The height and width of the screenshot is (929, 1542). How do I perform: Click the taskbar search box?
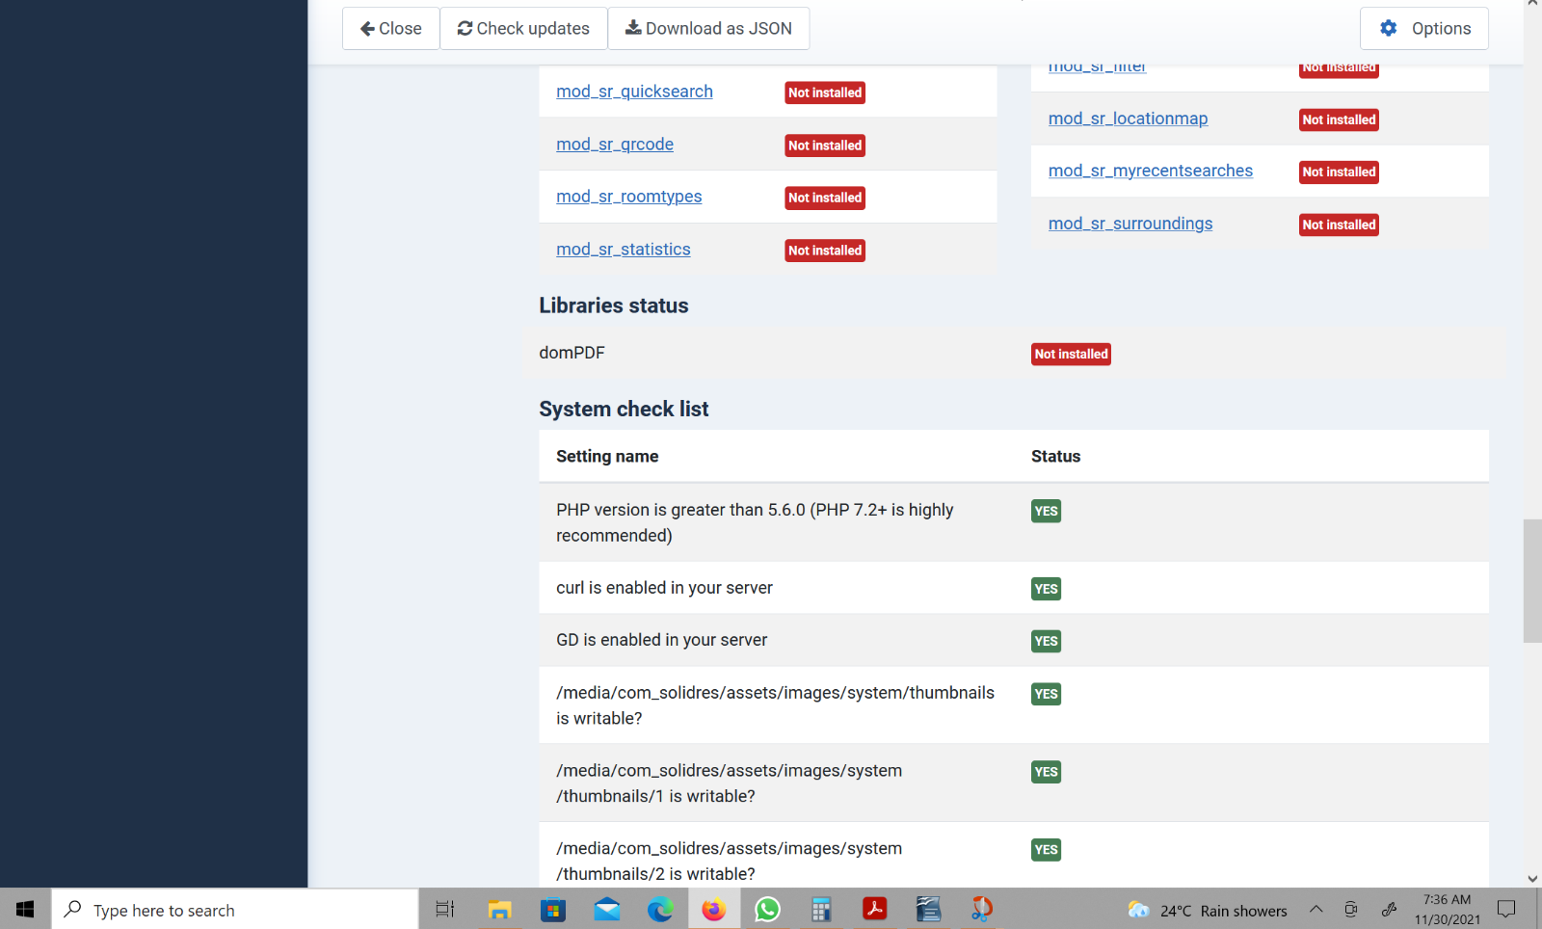(235, 910)
